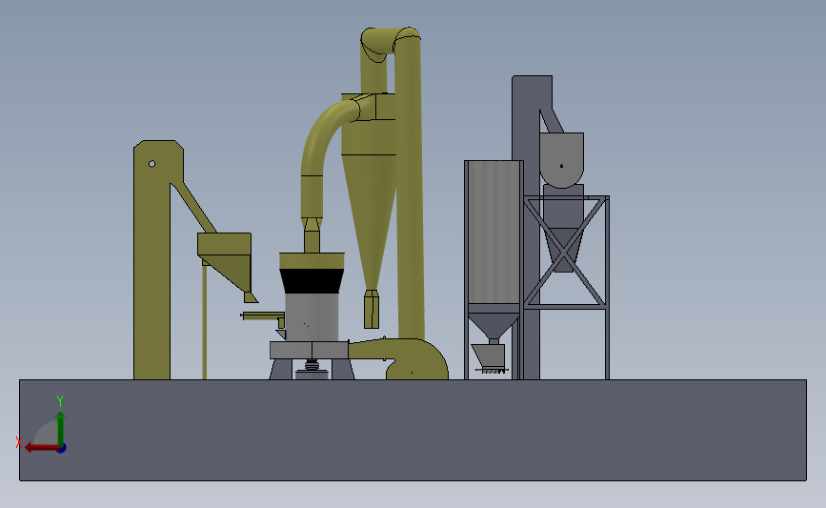
Task: Select the round-bottomed gray bin on the right elevator
Action: (561, 160)
